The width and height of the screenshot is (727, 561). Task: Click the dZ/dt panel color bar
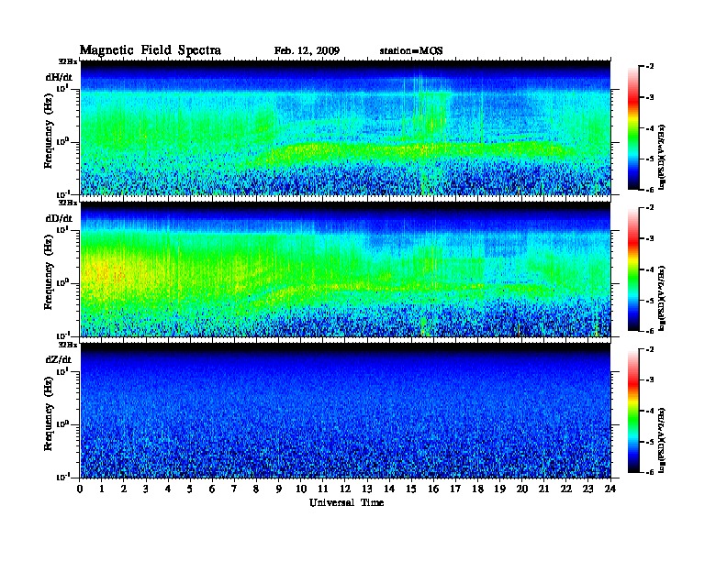[x=632, y=411]
